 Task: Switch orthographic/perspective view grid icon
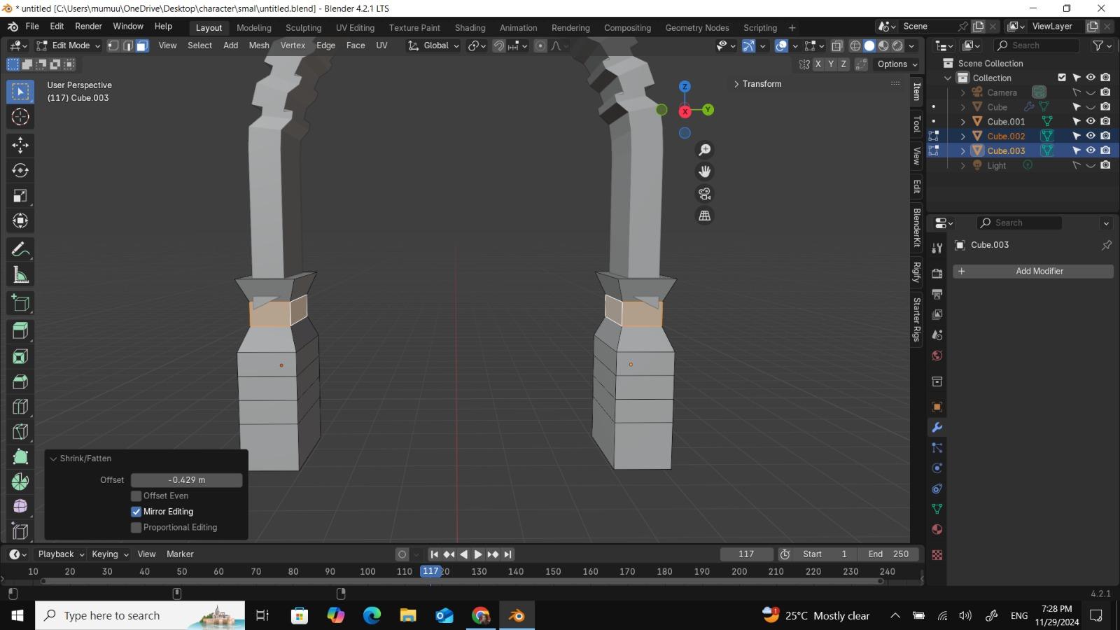[x=705, y=216]
